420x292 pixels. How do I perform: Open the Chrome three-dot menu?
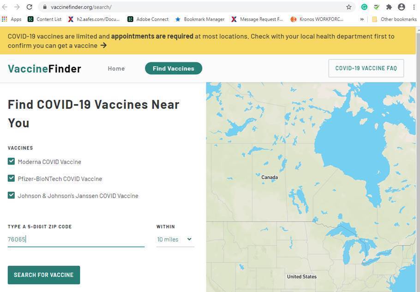414,7
